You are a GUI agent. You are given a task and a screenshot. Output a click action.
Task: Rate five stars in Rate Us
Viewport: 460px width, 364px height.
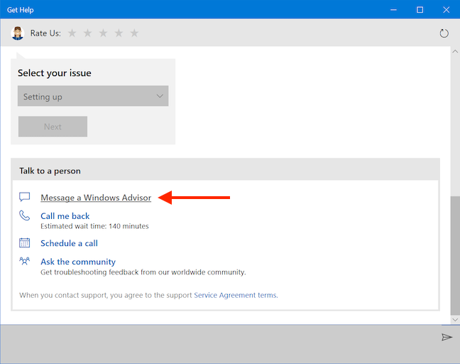pyautogui.click(x=134, y=33)
